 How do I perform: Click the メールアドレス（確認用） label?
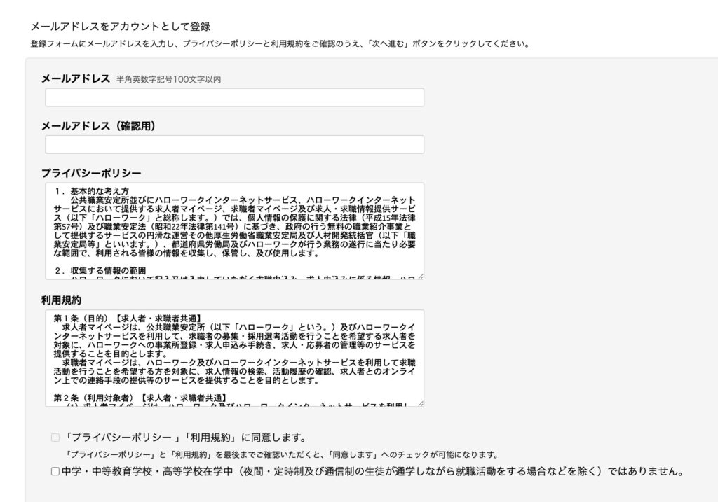pyautogui.click(x=98, y=126)
